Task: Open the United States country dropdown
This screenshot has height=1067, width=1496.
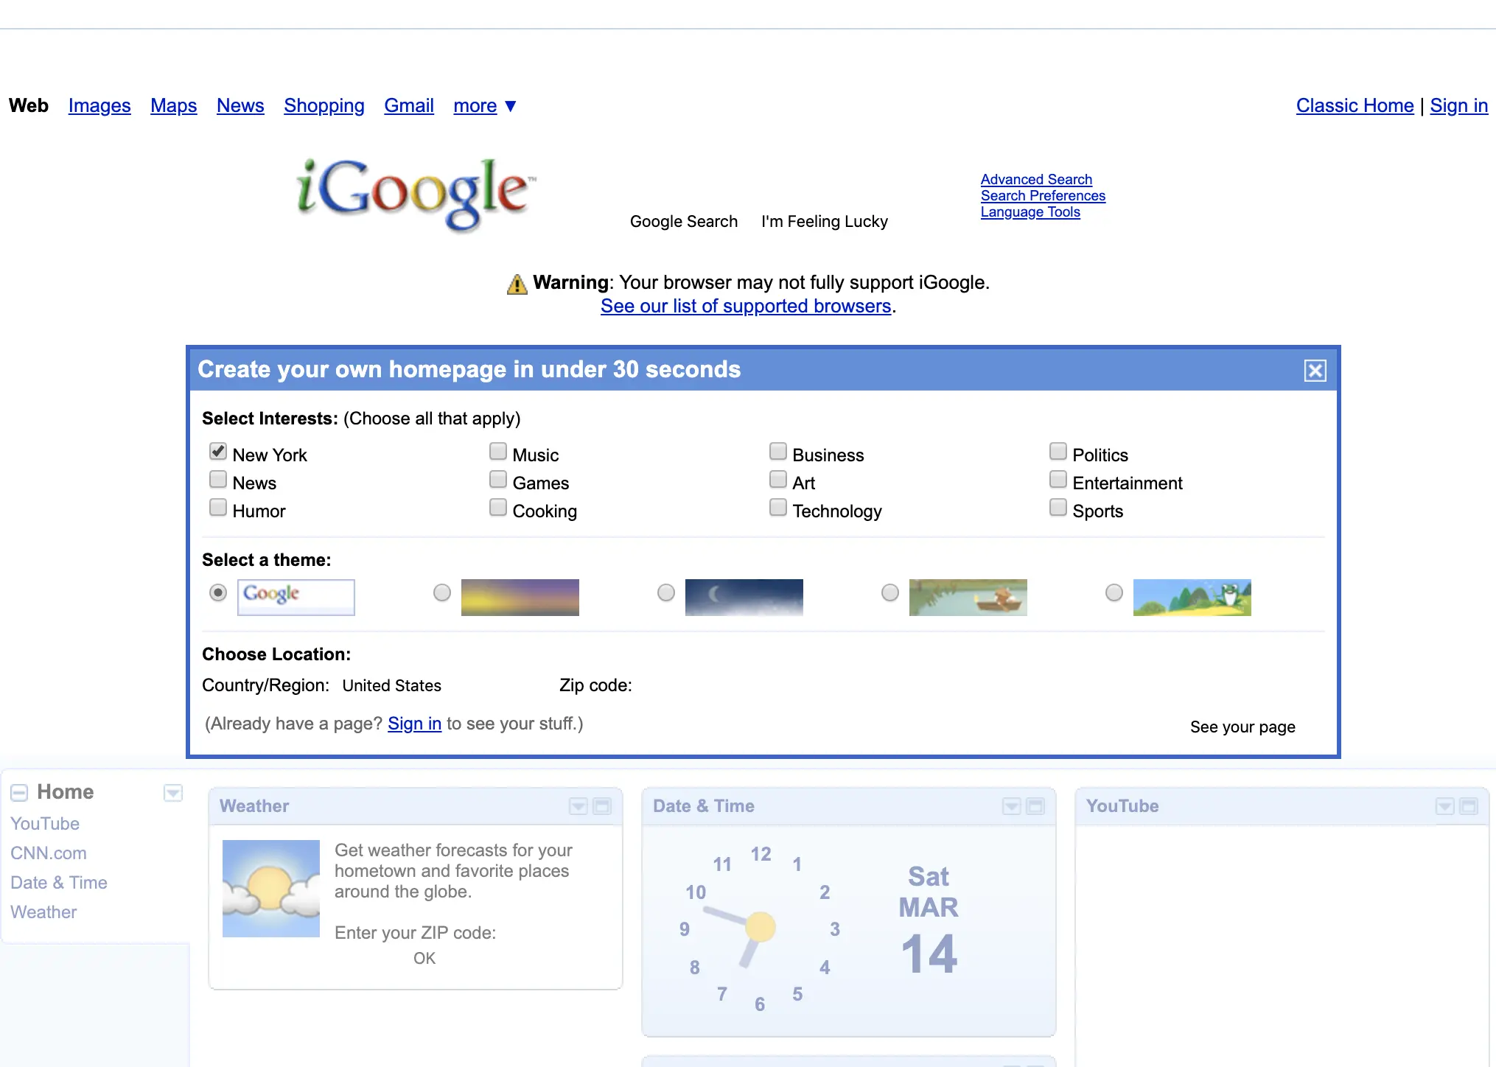Action: tap(391, 685)
